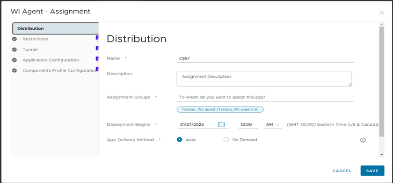Viewport: 393px width, 183px height.
Task: Click the Name field containing CSST
Action: (x=265, y=58)
